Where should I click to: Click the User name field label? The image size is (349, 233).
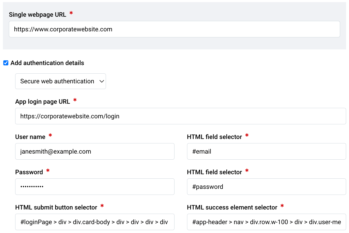pos(30,136)
